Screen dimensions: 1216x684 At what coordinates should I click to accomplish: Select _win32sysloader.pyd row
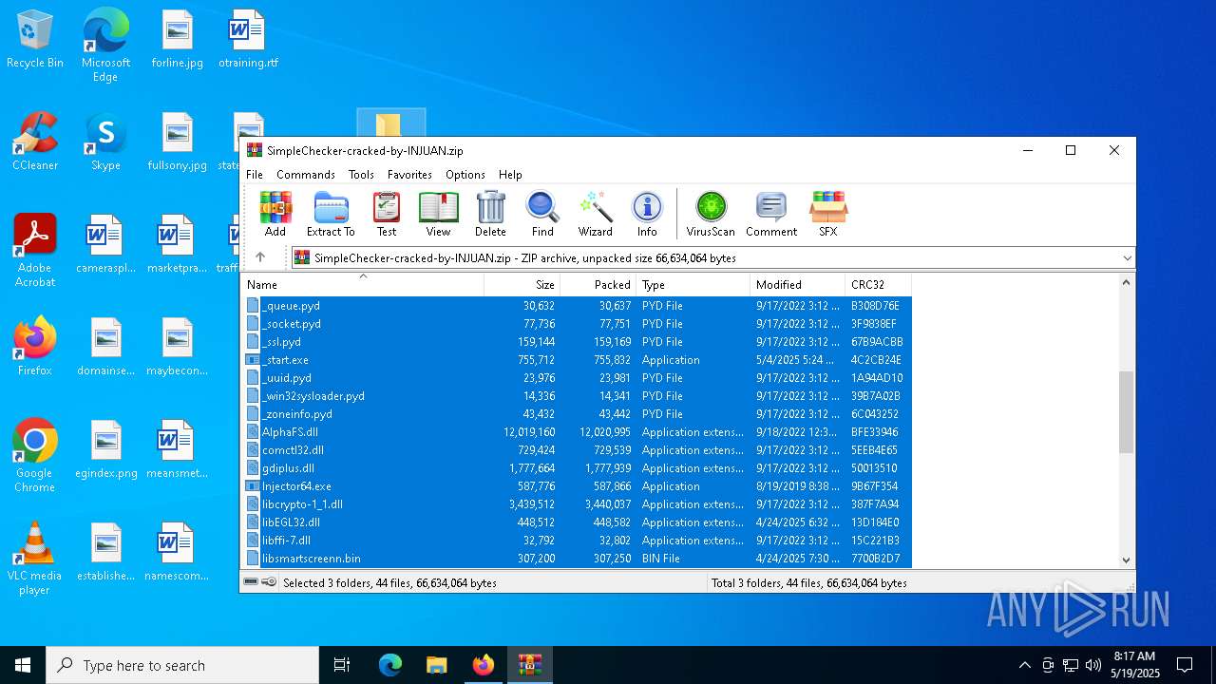577,396
